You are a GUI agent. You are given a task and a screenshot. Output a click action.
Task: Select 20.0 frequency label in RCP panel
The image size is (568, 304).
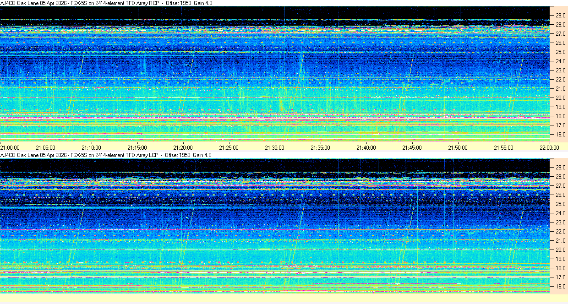point(561,98)
